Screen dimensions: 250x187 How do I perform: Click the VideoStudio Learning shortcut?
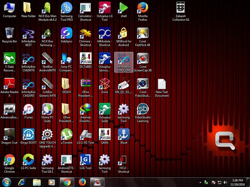(143, 113)
